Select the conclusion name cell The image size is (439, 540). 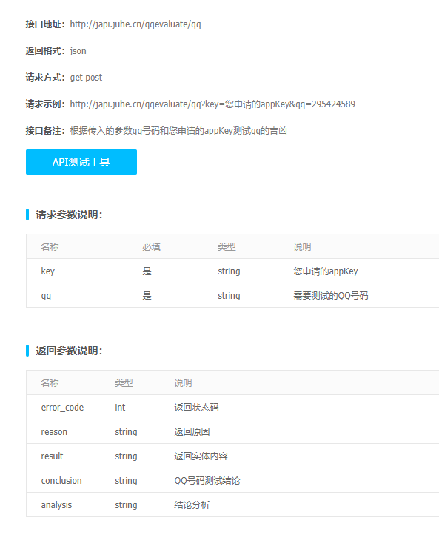point(61,481)
